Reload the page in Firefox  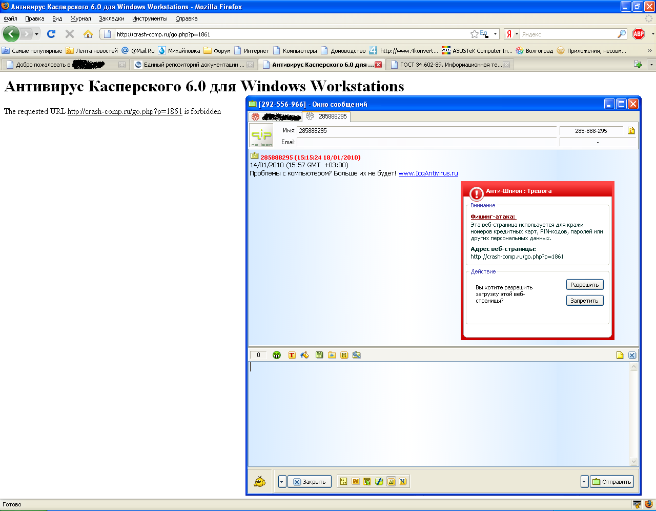coord(51,34)
